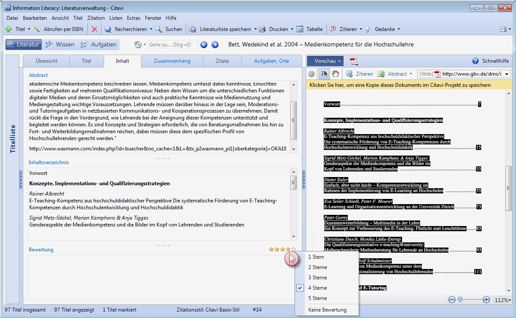Click the toolbar Zitieren quotation icon
Image resolution: width=516 pixels, height=318 pixels.
tap(333, 29)
